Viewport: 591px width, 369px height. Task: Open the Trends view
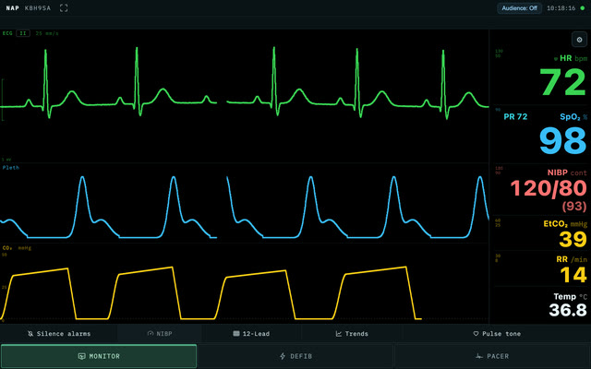pos(352,334)
